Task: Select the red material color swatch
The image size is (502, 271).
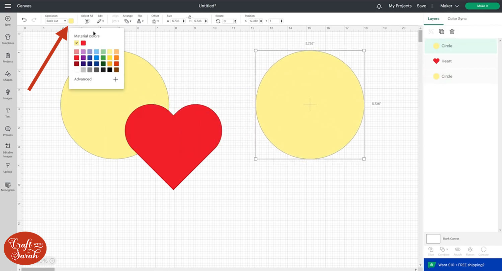Action: 83,43
